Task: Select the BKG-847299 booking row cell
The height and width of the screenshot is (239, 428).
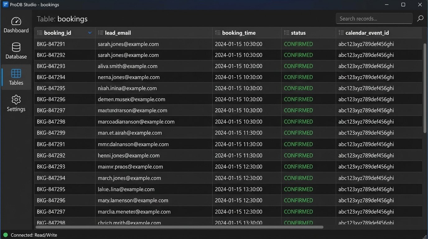Action: coord(51,133)
